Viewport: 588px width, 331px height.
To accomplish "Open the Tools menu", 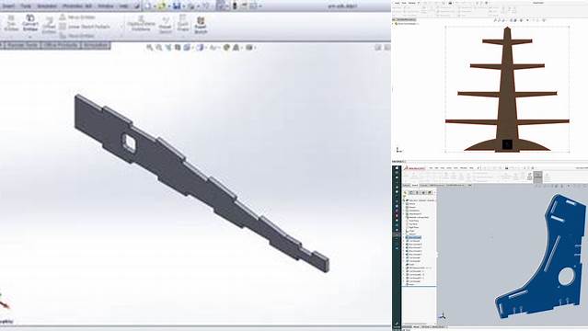I will pyautogui.click(x=26, y=6).
